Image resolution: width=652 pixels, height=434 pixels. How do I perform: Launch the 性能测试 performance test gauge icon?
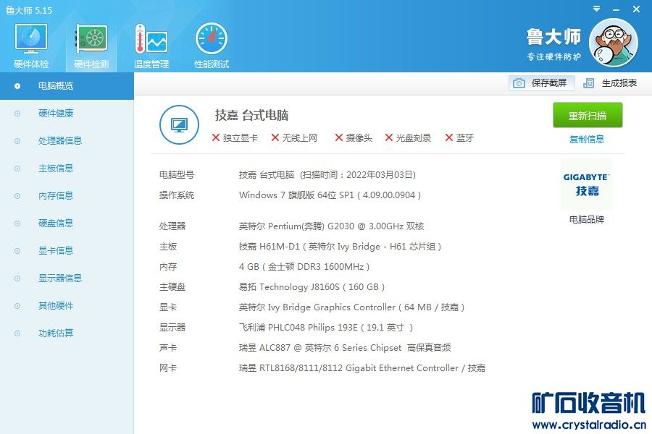[x=212, y=46]
